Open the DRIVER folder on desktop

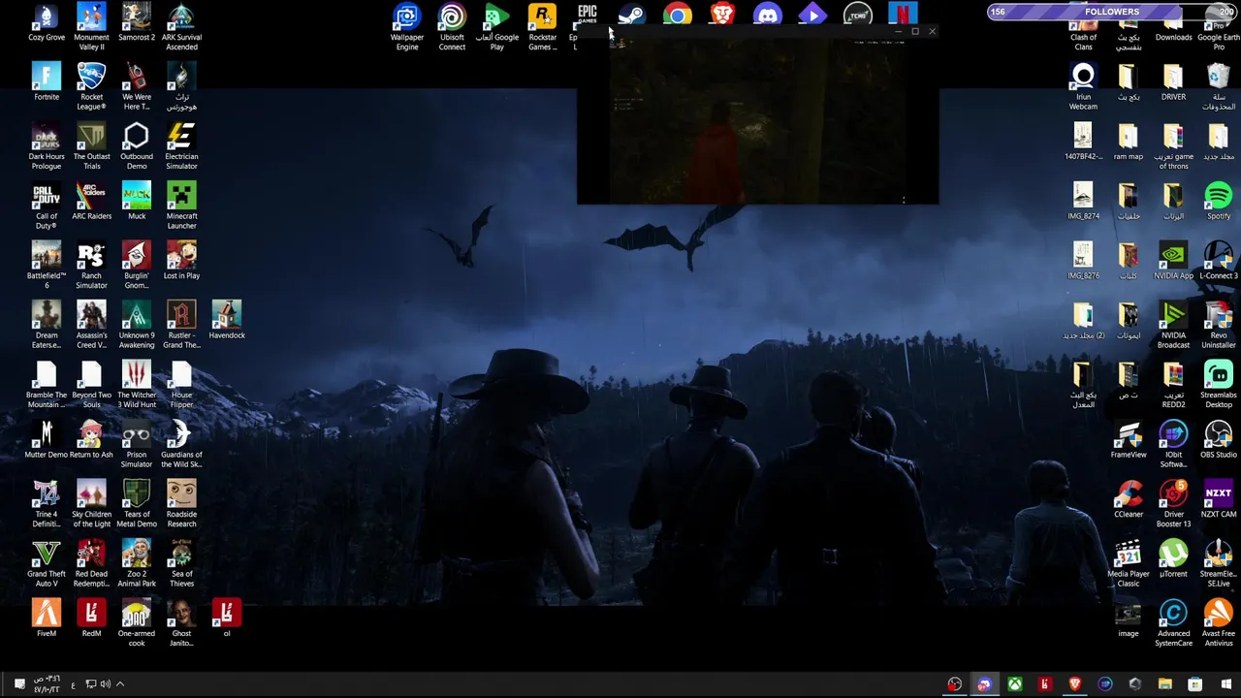[1173, 81]
